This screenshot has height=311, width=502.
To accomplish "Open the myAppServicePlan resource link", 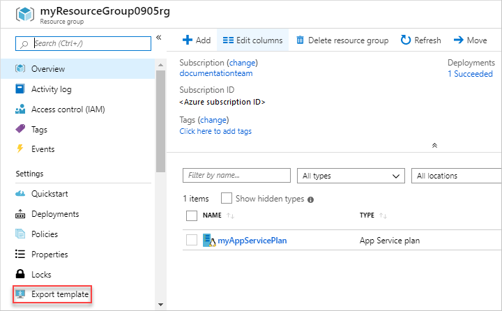I will coord(252,241).
